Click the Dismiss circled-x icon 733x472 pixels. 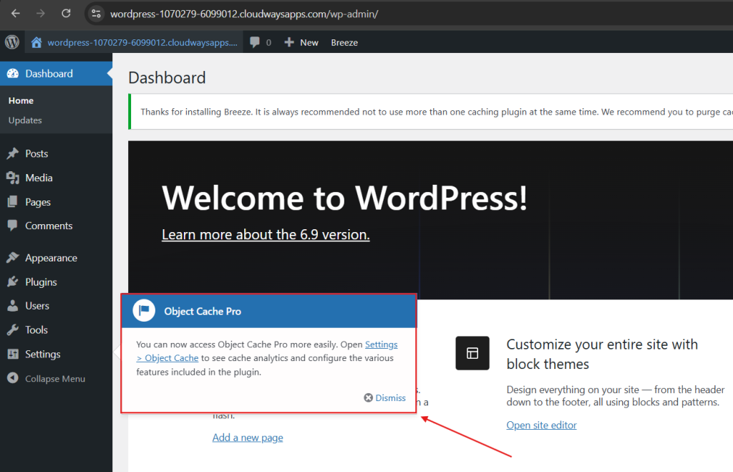pos(369,398)
